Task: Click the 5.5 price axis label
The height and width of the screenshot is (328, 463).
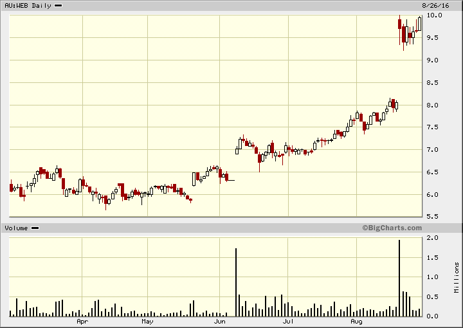Action: point(434,217)
